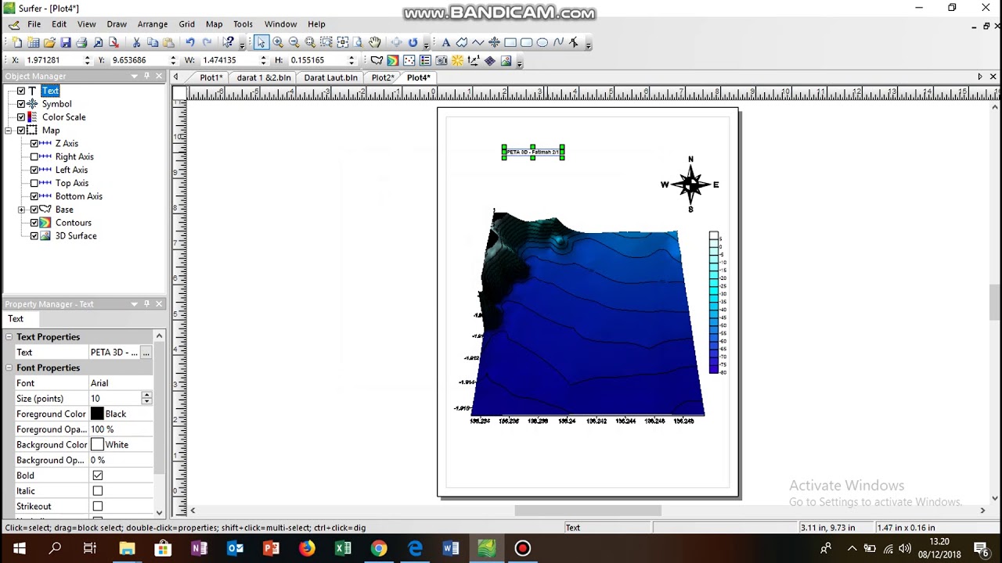Click the New Vector Map icon
Image resolution: width=1002 pixels, height=563 pixels.
(x=474, y=60)
